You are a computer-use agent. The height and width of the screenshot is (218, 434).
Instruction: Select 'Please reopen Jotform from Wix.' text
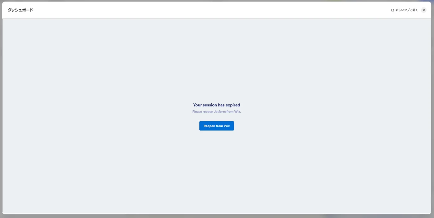point(217,112)
